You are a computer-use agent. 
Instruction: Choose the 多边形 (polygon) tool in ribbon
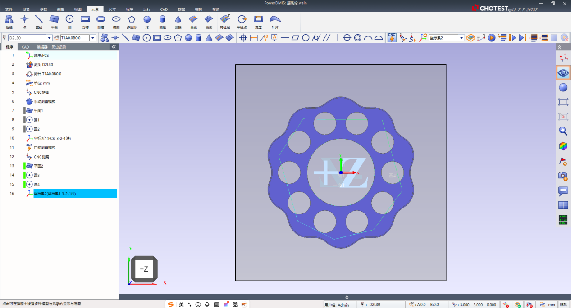click(x=131, y=21)
